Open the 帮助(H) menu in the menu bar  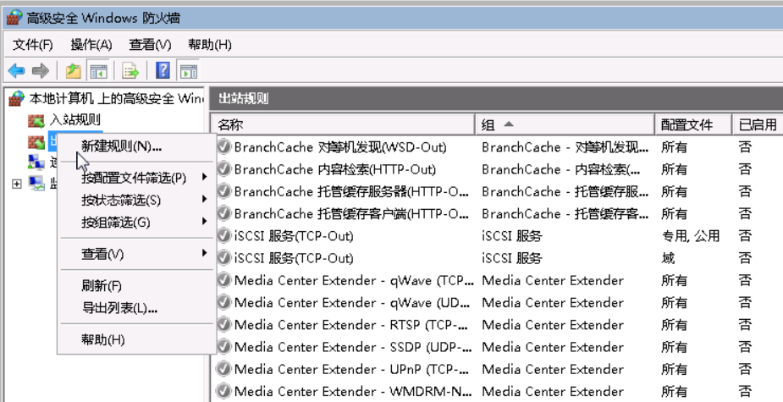point(210,45)
